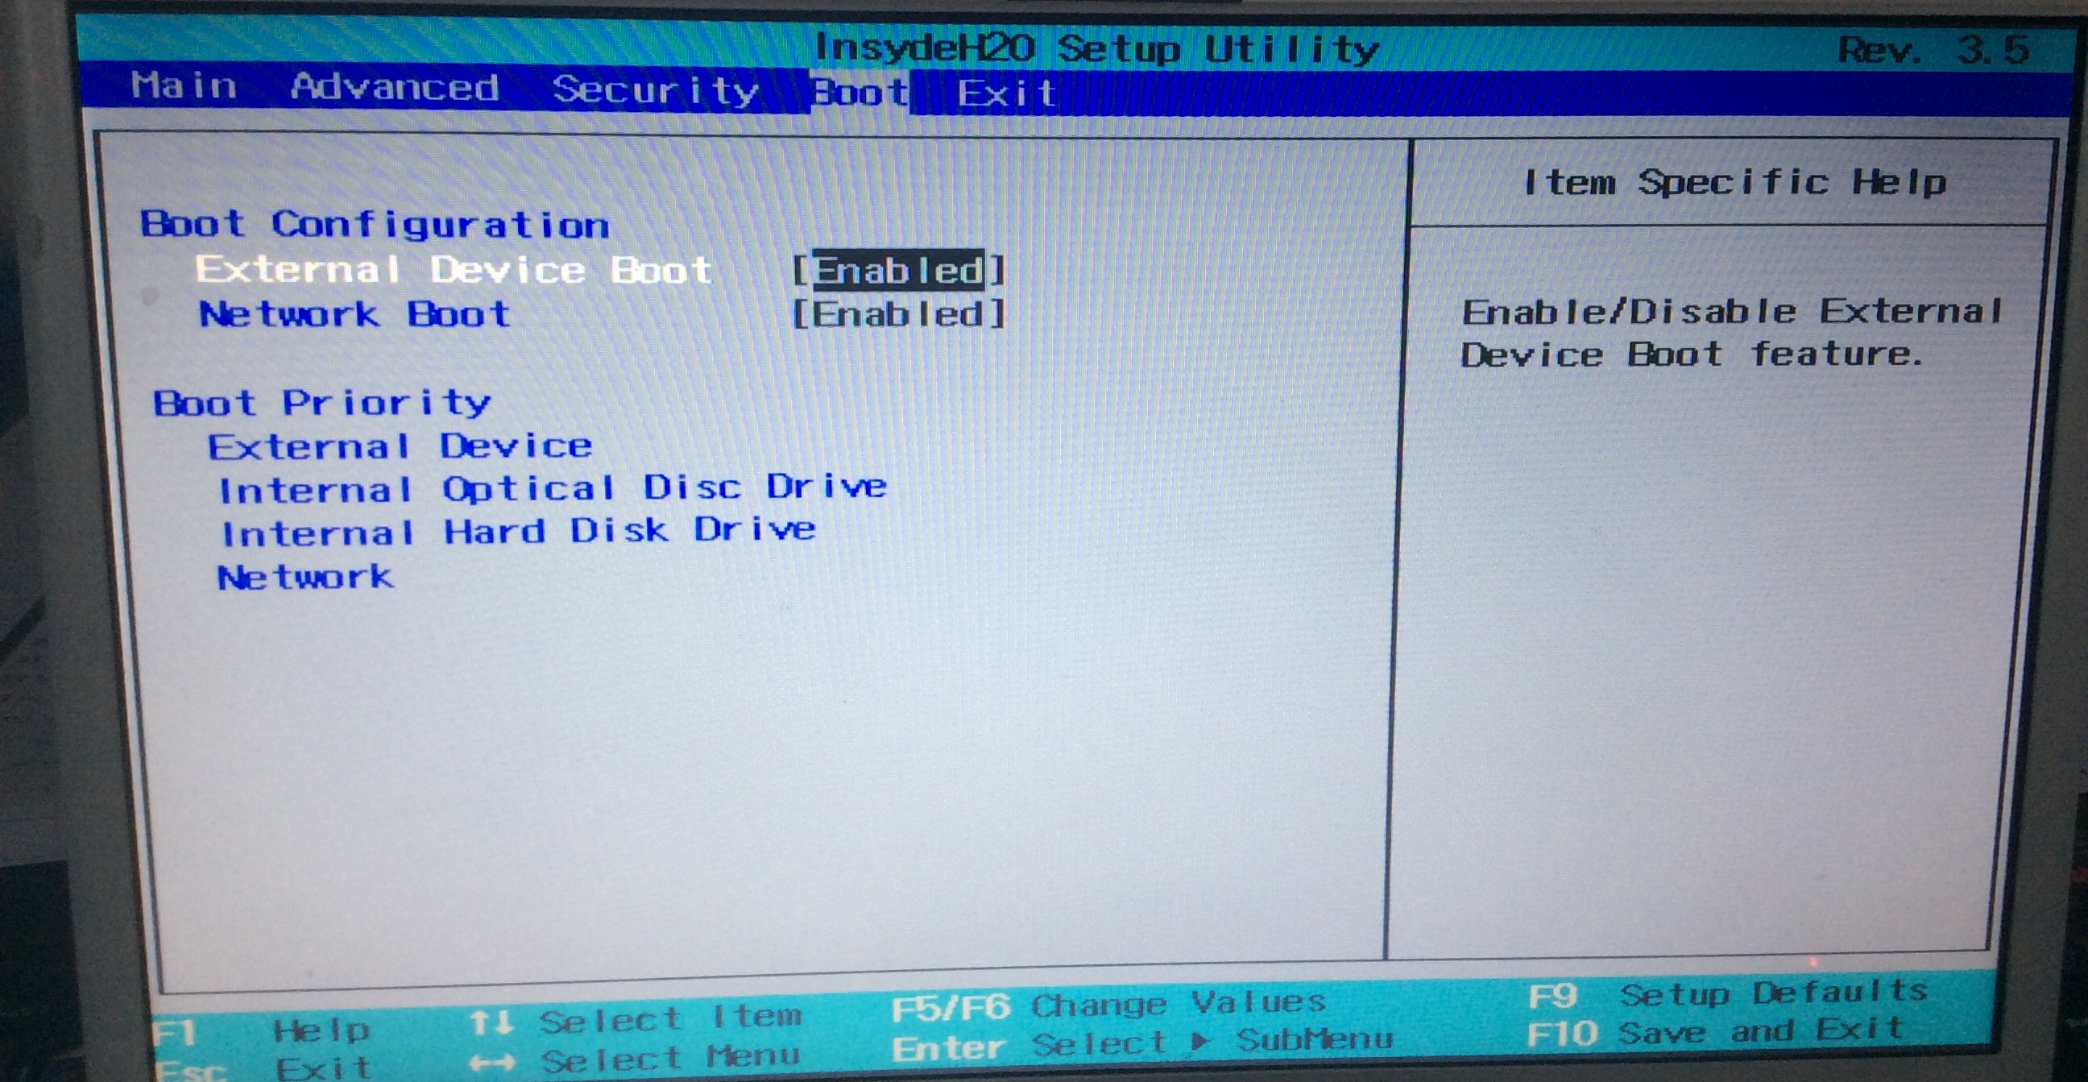Click the left-right arrows Select Menu icon
Screen dimensions: 2088x1082
click(x=491, y=1062)
